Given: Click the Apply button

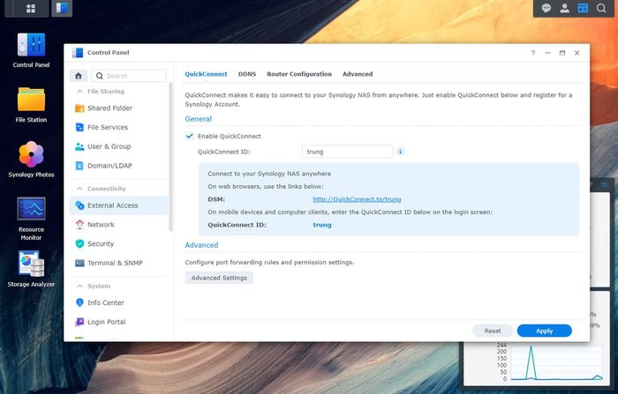Looking at the screenshot, I should (x=545, y=331).
